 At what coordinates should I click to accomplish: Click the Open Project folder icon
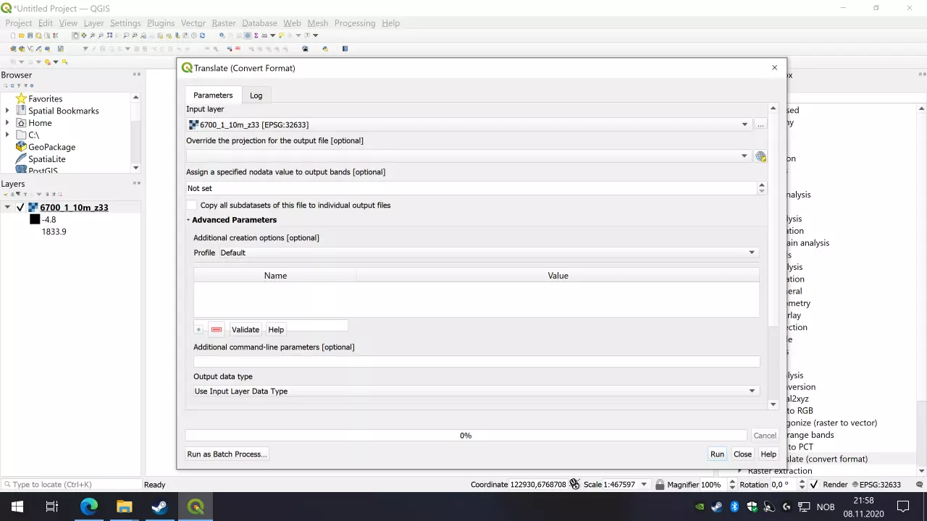[22, 35]
